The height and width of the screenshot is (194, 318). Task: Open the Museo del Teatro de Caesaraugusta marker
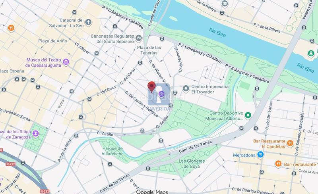pyautogui.click(x=66, y=62)
